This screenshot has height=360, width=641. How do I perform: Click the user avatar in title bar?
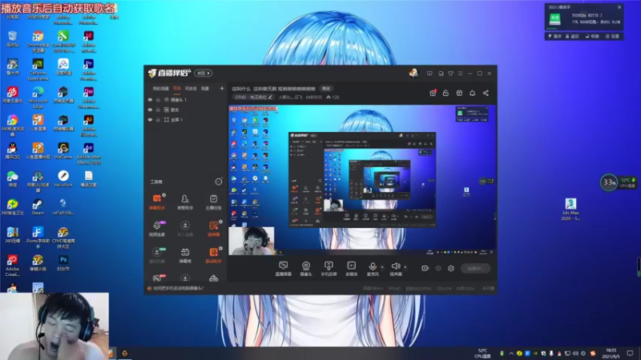(413, 73)
